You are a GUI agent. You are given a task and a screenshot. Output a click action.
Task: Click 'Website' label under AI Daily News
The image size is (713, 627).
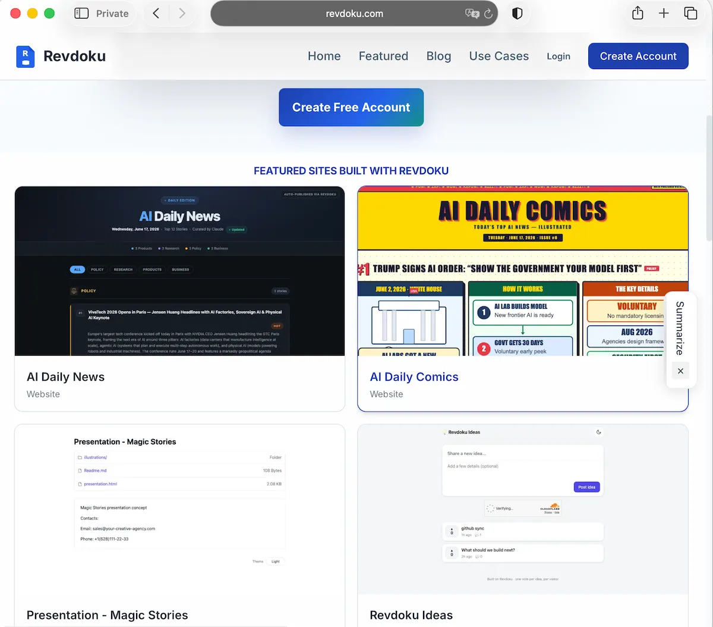[43, 394]
